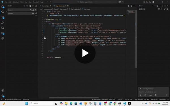Search within chat Sessions
170x106 pixels.
[162, 9]
